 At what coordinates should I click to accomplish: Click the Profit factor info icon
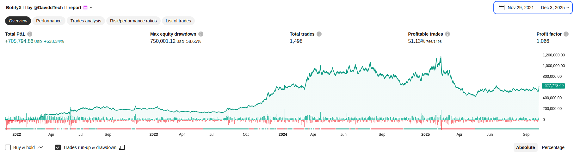(x=566, y=34)
